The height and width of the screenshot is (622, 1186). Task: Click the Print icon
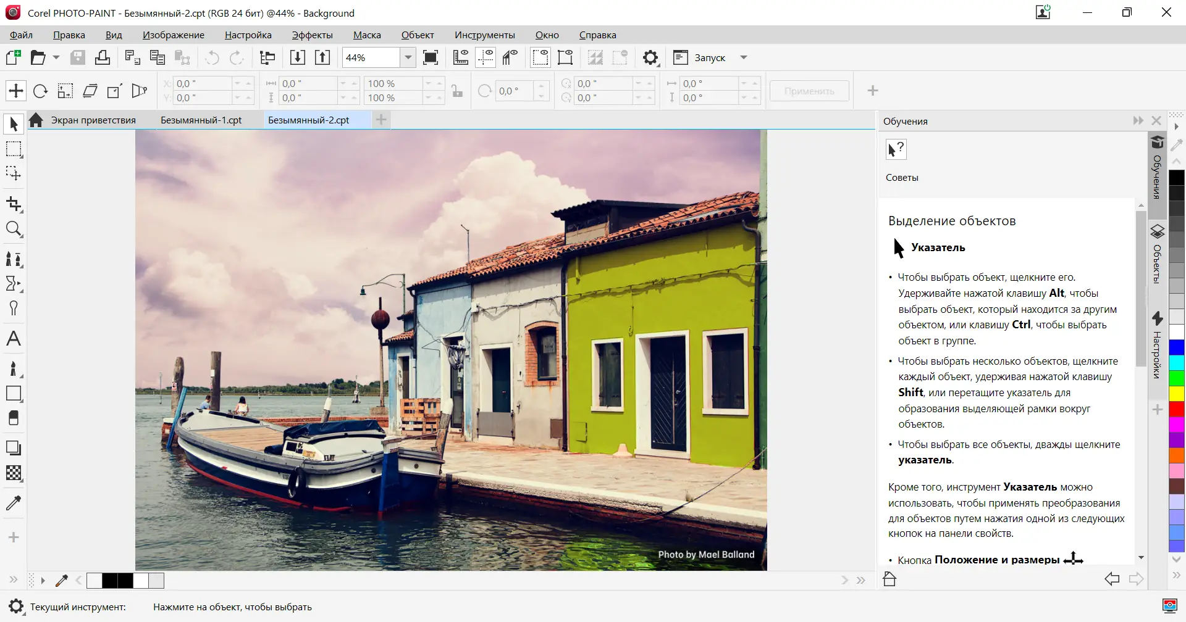pos(103,58)
